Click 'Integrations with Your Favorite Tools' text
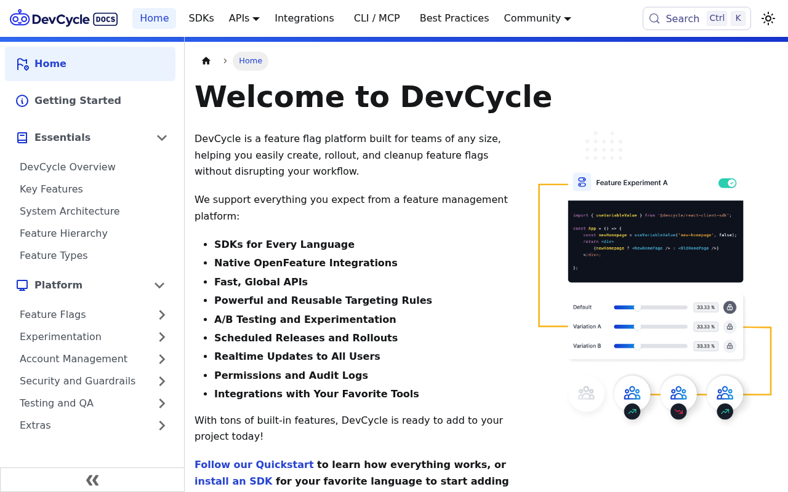The height and width of the screenshot is (492, 788). coord(316,394)
